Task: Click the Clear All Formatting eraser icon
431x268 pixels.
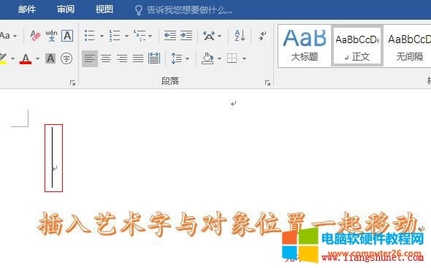Action: pos(36,36)
